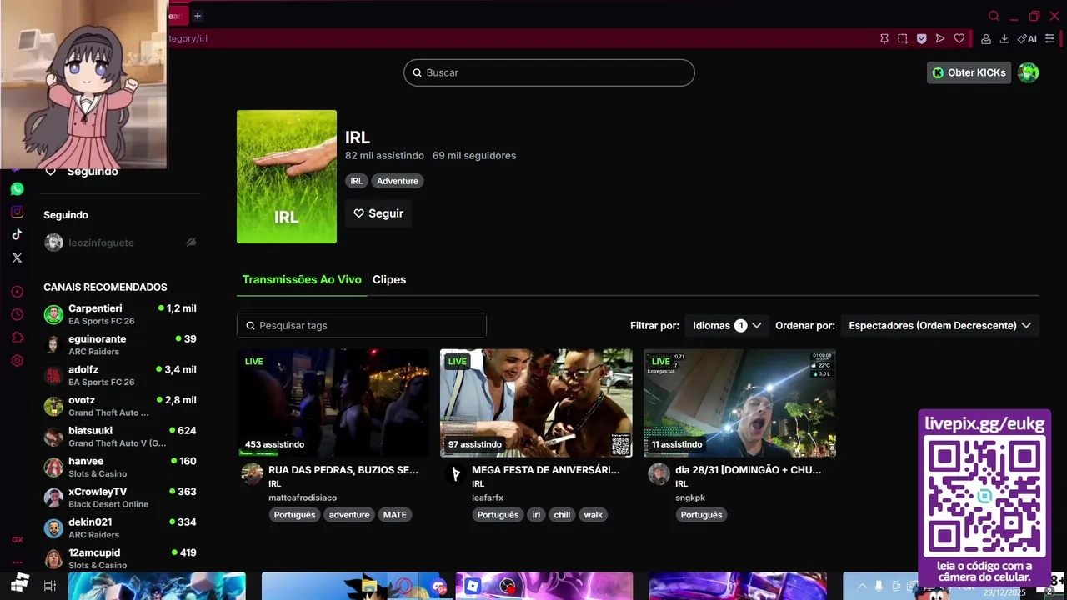Click the MATE tag on first stream
1067x600 pixels.
click(x=395, y=515)
